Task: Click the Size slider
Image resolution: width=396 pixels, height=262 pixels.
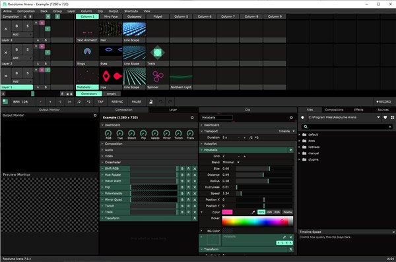Action: 264,169
